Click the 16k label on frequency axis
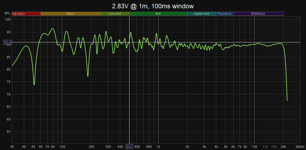Viewport: 306px width, 150px height. click(274, 147)
